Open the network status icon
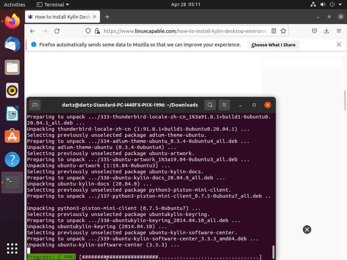 tap(313, 4)
